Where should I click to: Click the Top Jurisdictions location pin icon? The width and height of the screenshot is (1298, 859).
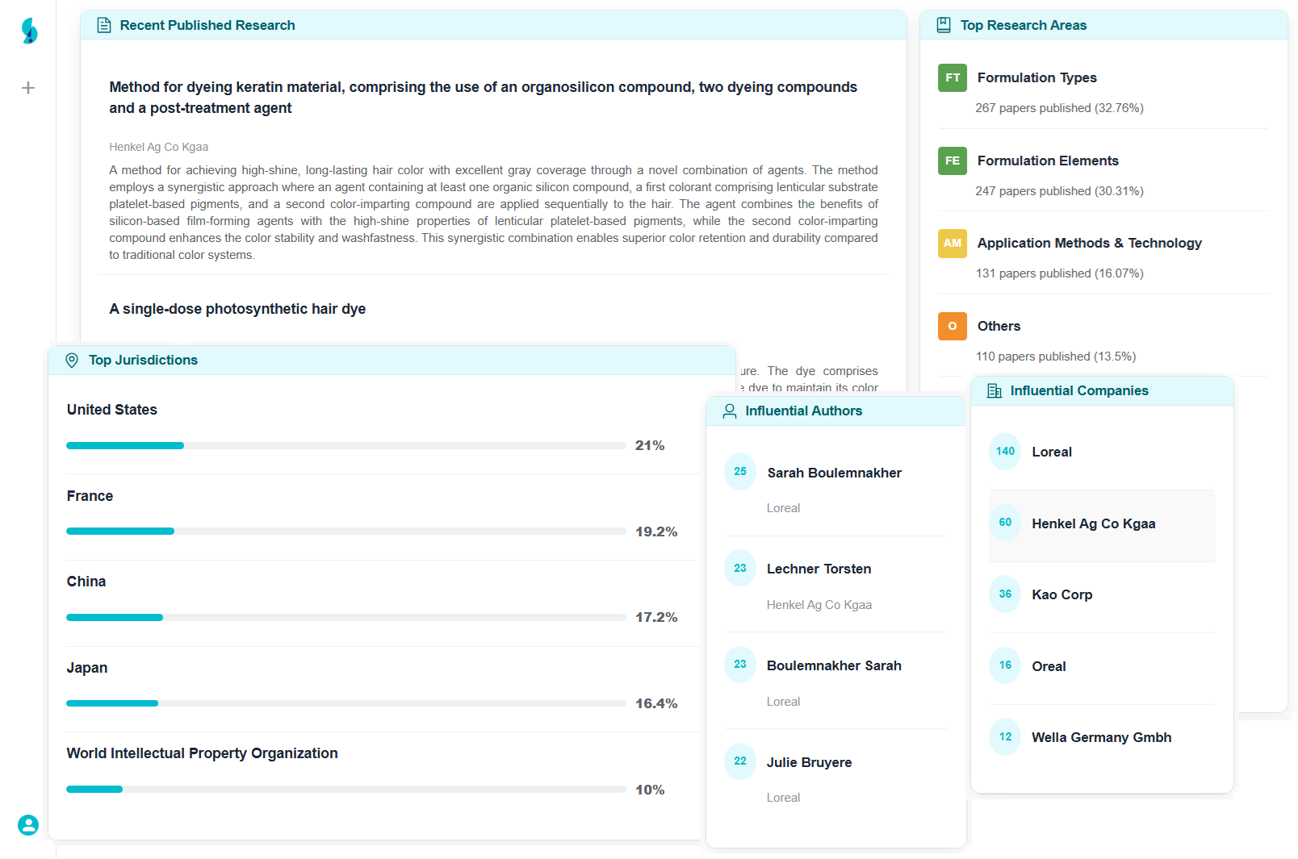72,361
